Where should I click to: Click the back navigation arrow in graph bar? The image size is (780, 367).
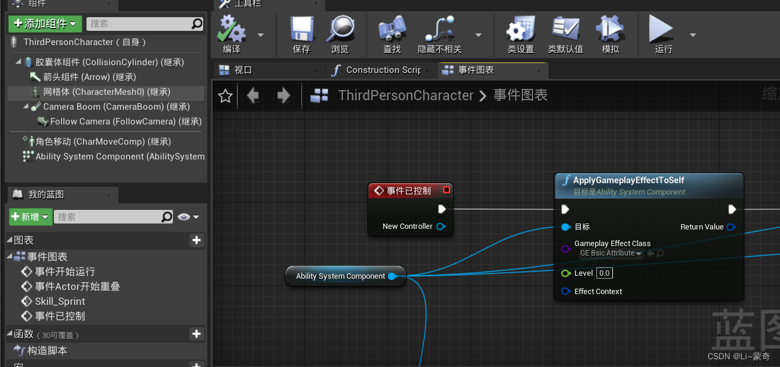253,95
